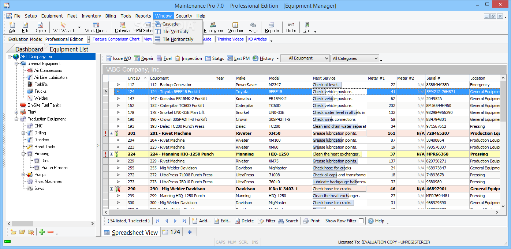Image resolution: width=511 pixels, height=249 pixels.
Task: Open the KB Articles link
Action: [x=258, y=39]
